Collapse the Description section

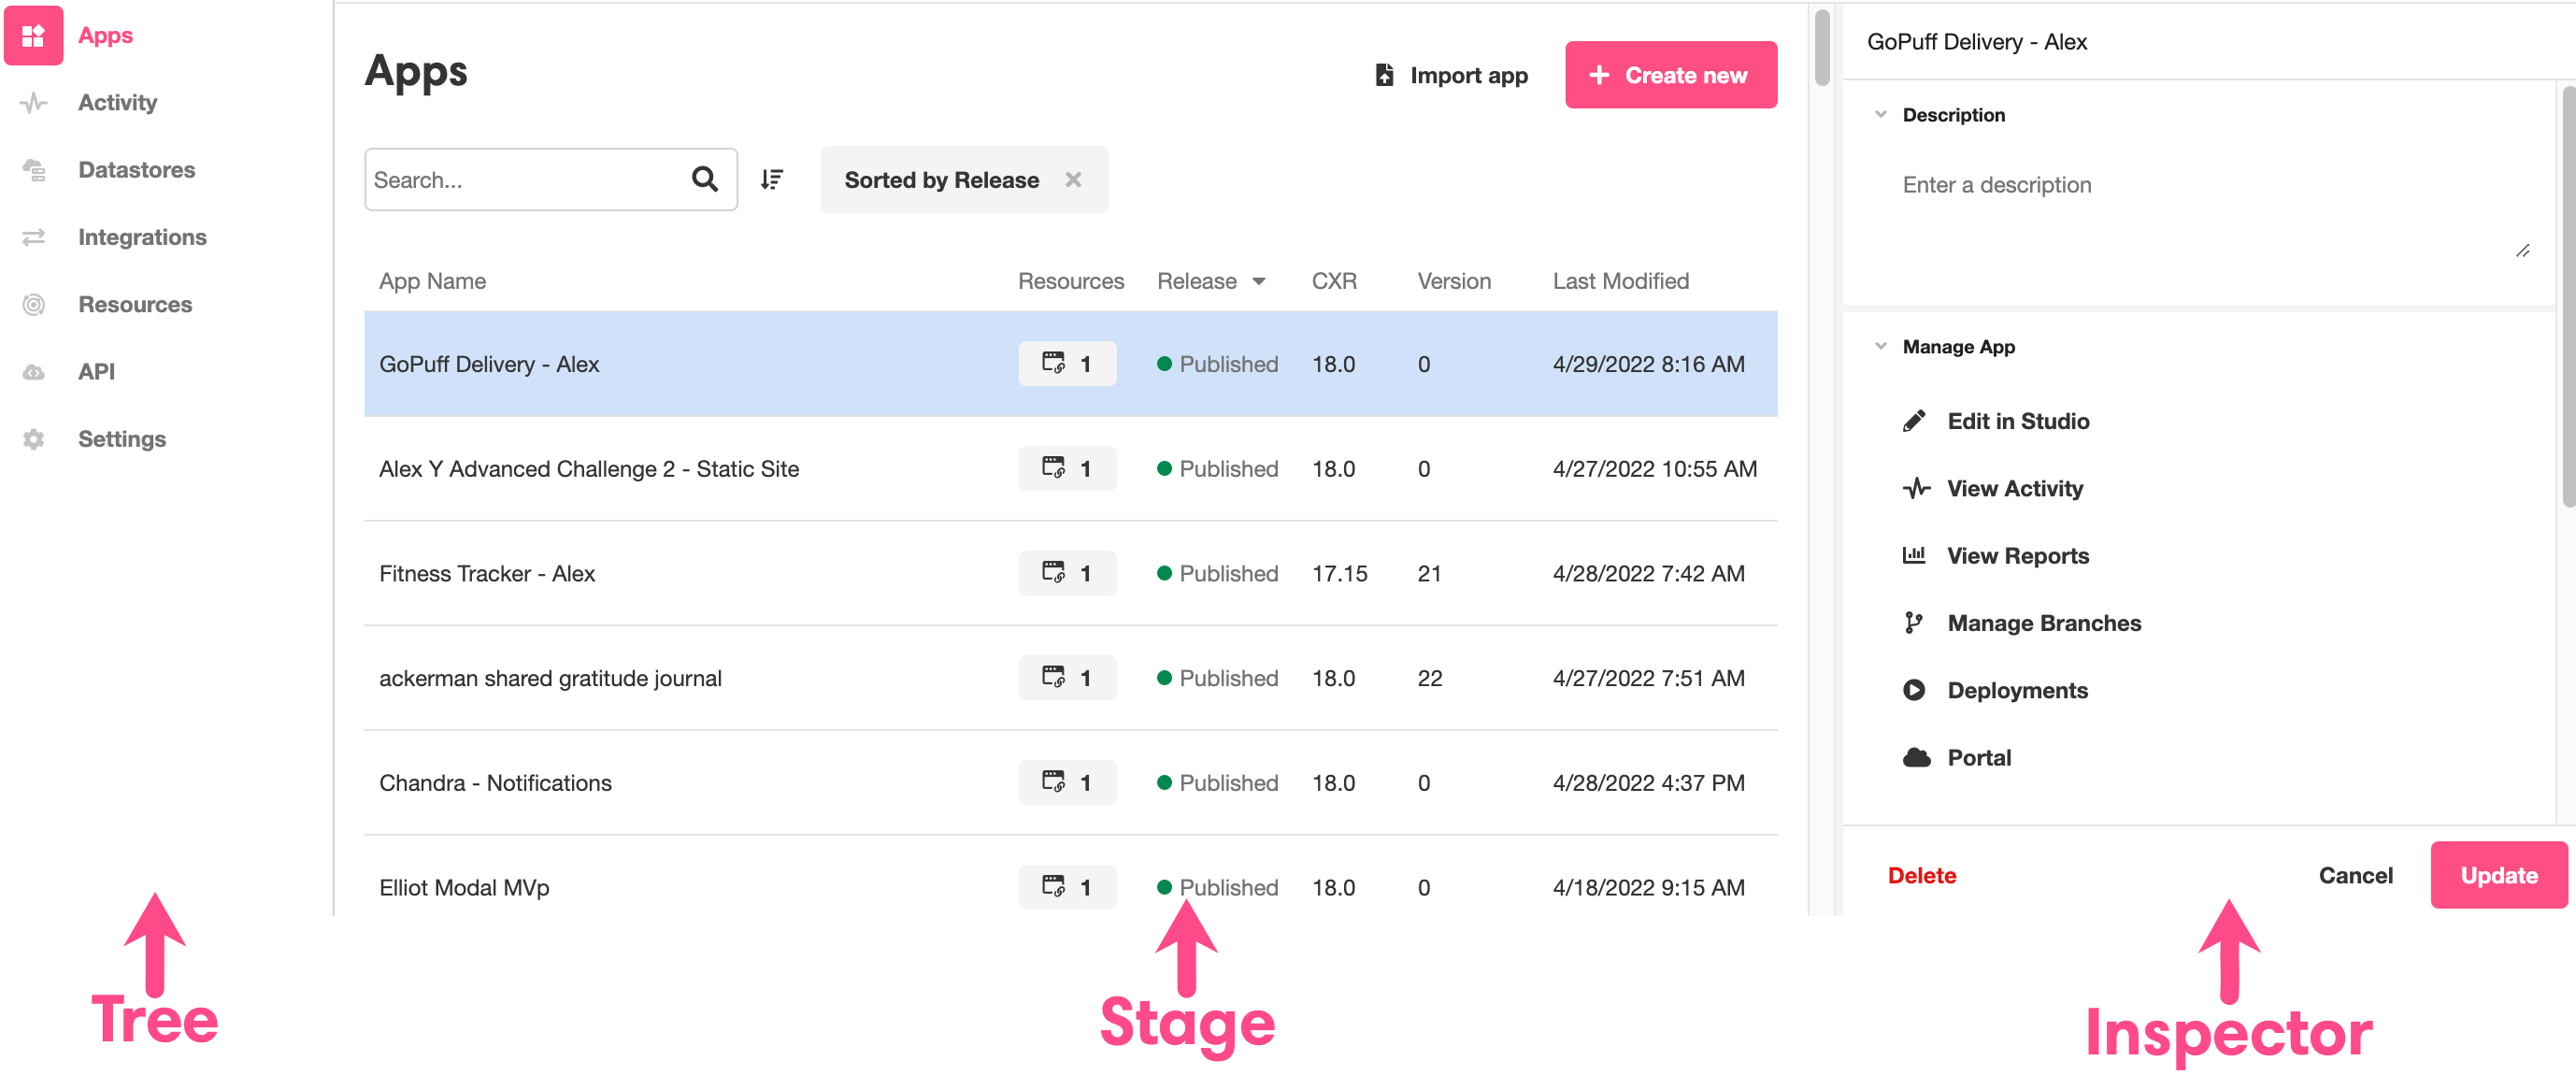tap(1880, 114)
